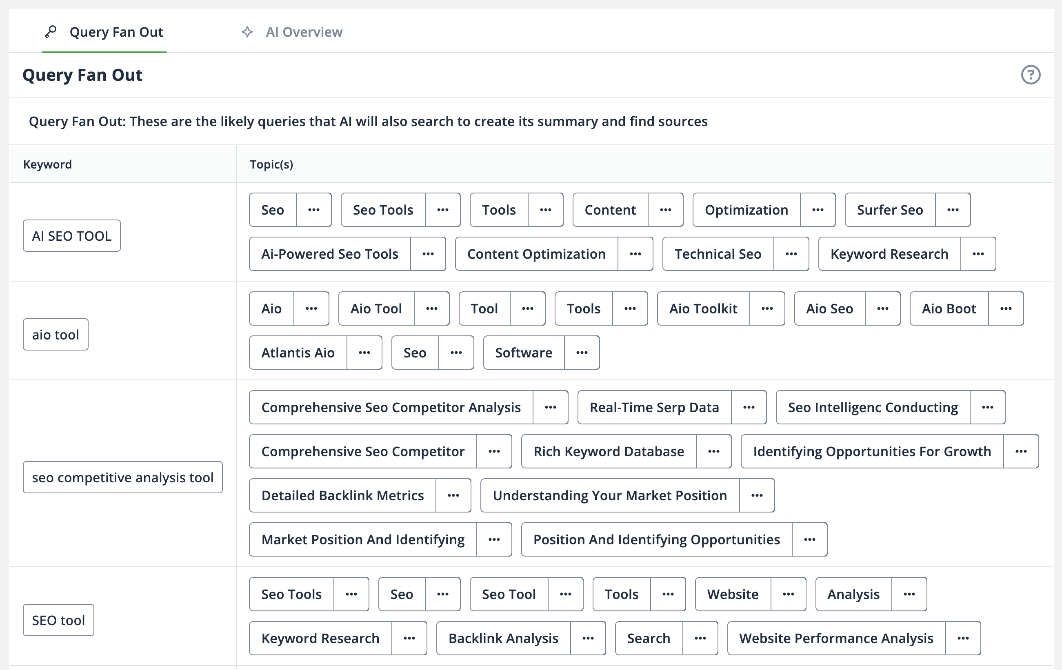This screenshot has height=670, width=1062.
Task: Click ellipsis next to Website Performance Analysis
Action: tap(963, 638)
